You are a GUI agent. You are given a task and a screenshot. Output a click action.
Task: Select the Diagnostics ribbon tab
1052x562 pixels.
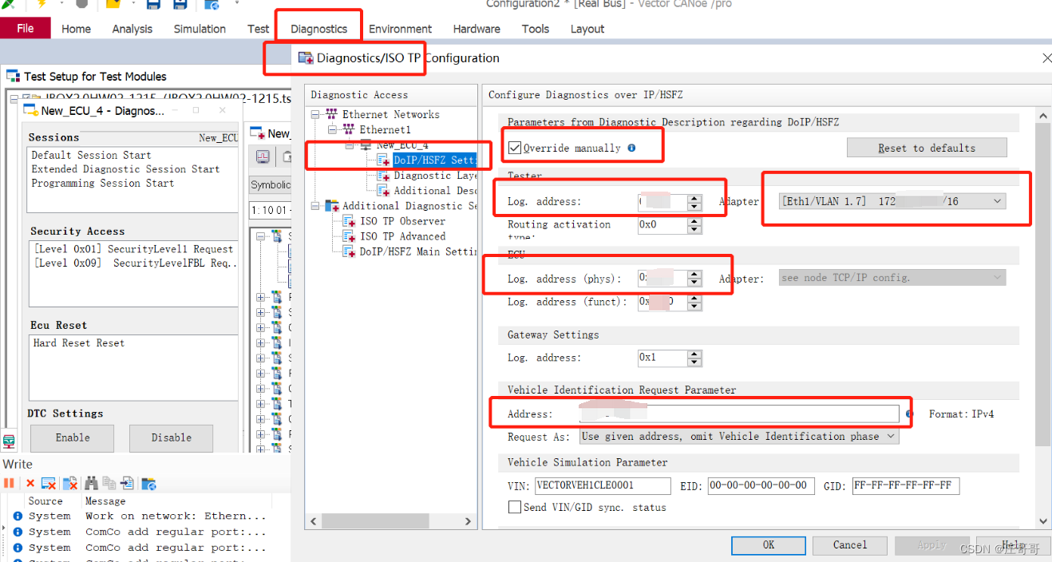(x=318, y=29)
